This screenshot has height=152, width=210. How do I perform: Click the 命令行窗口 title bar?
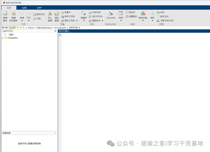pos(134,31)
